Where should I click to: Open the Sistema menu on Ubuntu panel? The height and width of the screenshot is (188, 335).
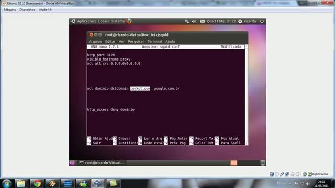(118, 21)
